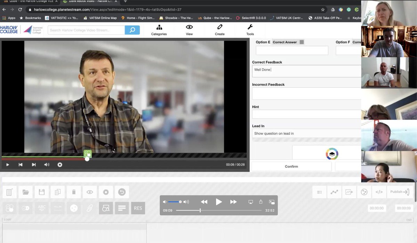Open the Lead In dropdown

pyautogui.click(x=306, y=133)
